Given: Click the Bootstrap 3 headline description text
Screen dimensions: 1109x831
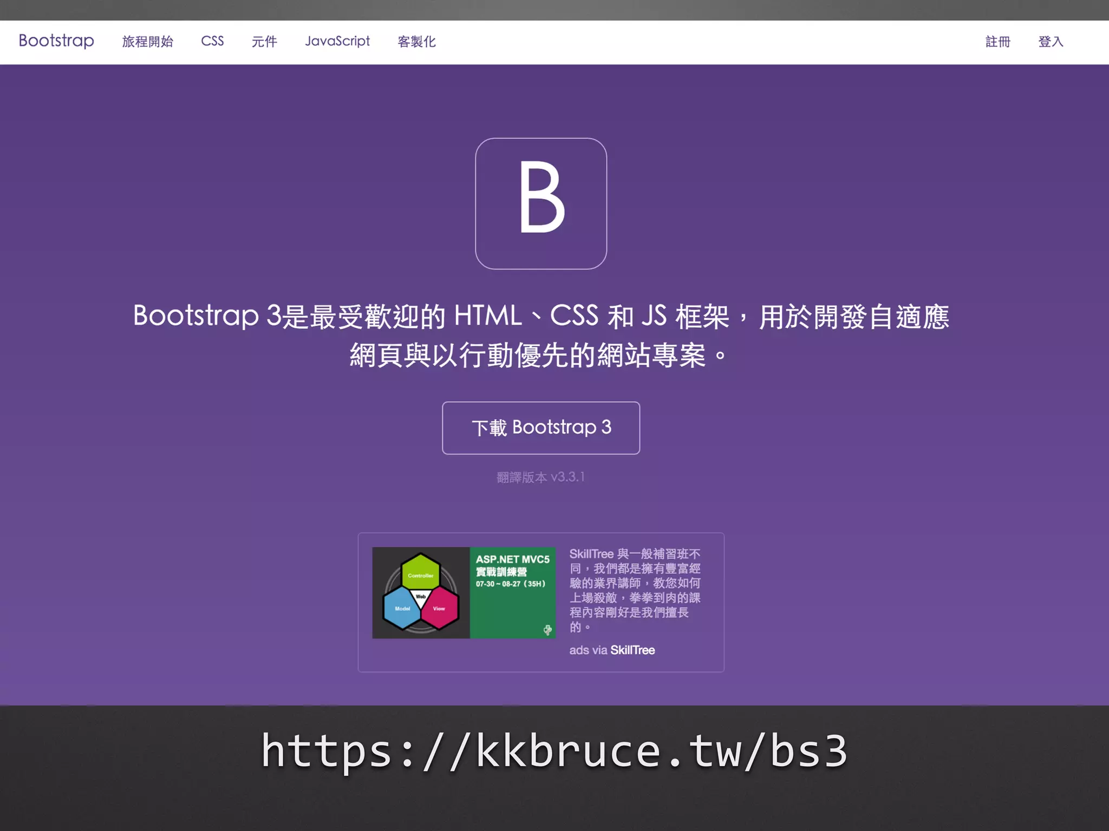Looking at the screenshot, I should point(541,335).
